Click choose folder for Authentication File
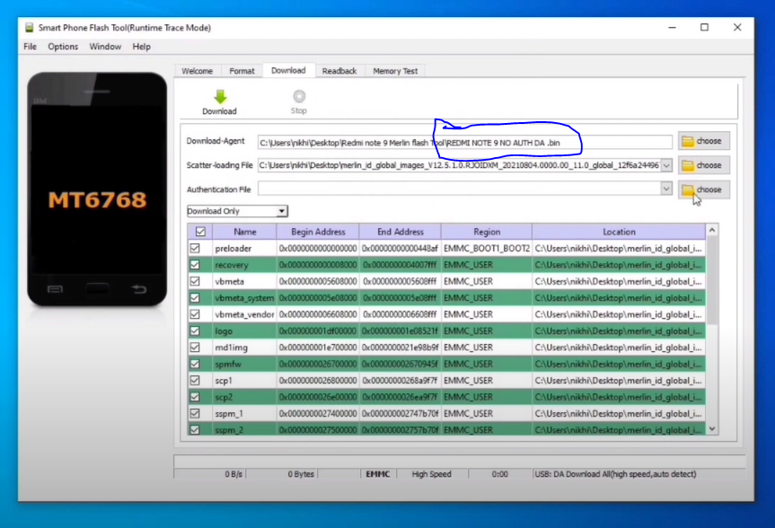Image resolution: width=775 pixels, height=528 pixels. pyautogui.click(x=704, y=189)
